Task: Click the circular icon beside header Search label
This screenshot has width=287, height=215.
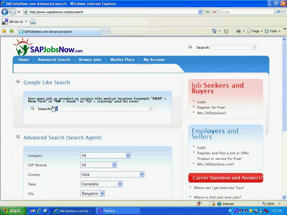Action: pos(190,47)
